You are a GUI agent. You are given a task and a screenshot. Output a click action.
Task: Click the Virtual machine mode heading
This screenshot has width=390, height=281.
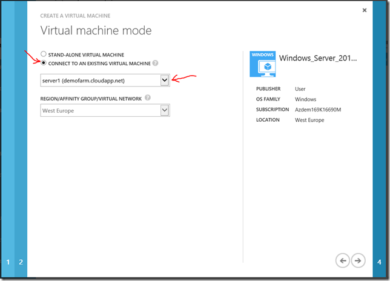[x=96, y=30]
